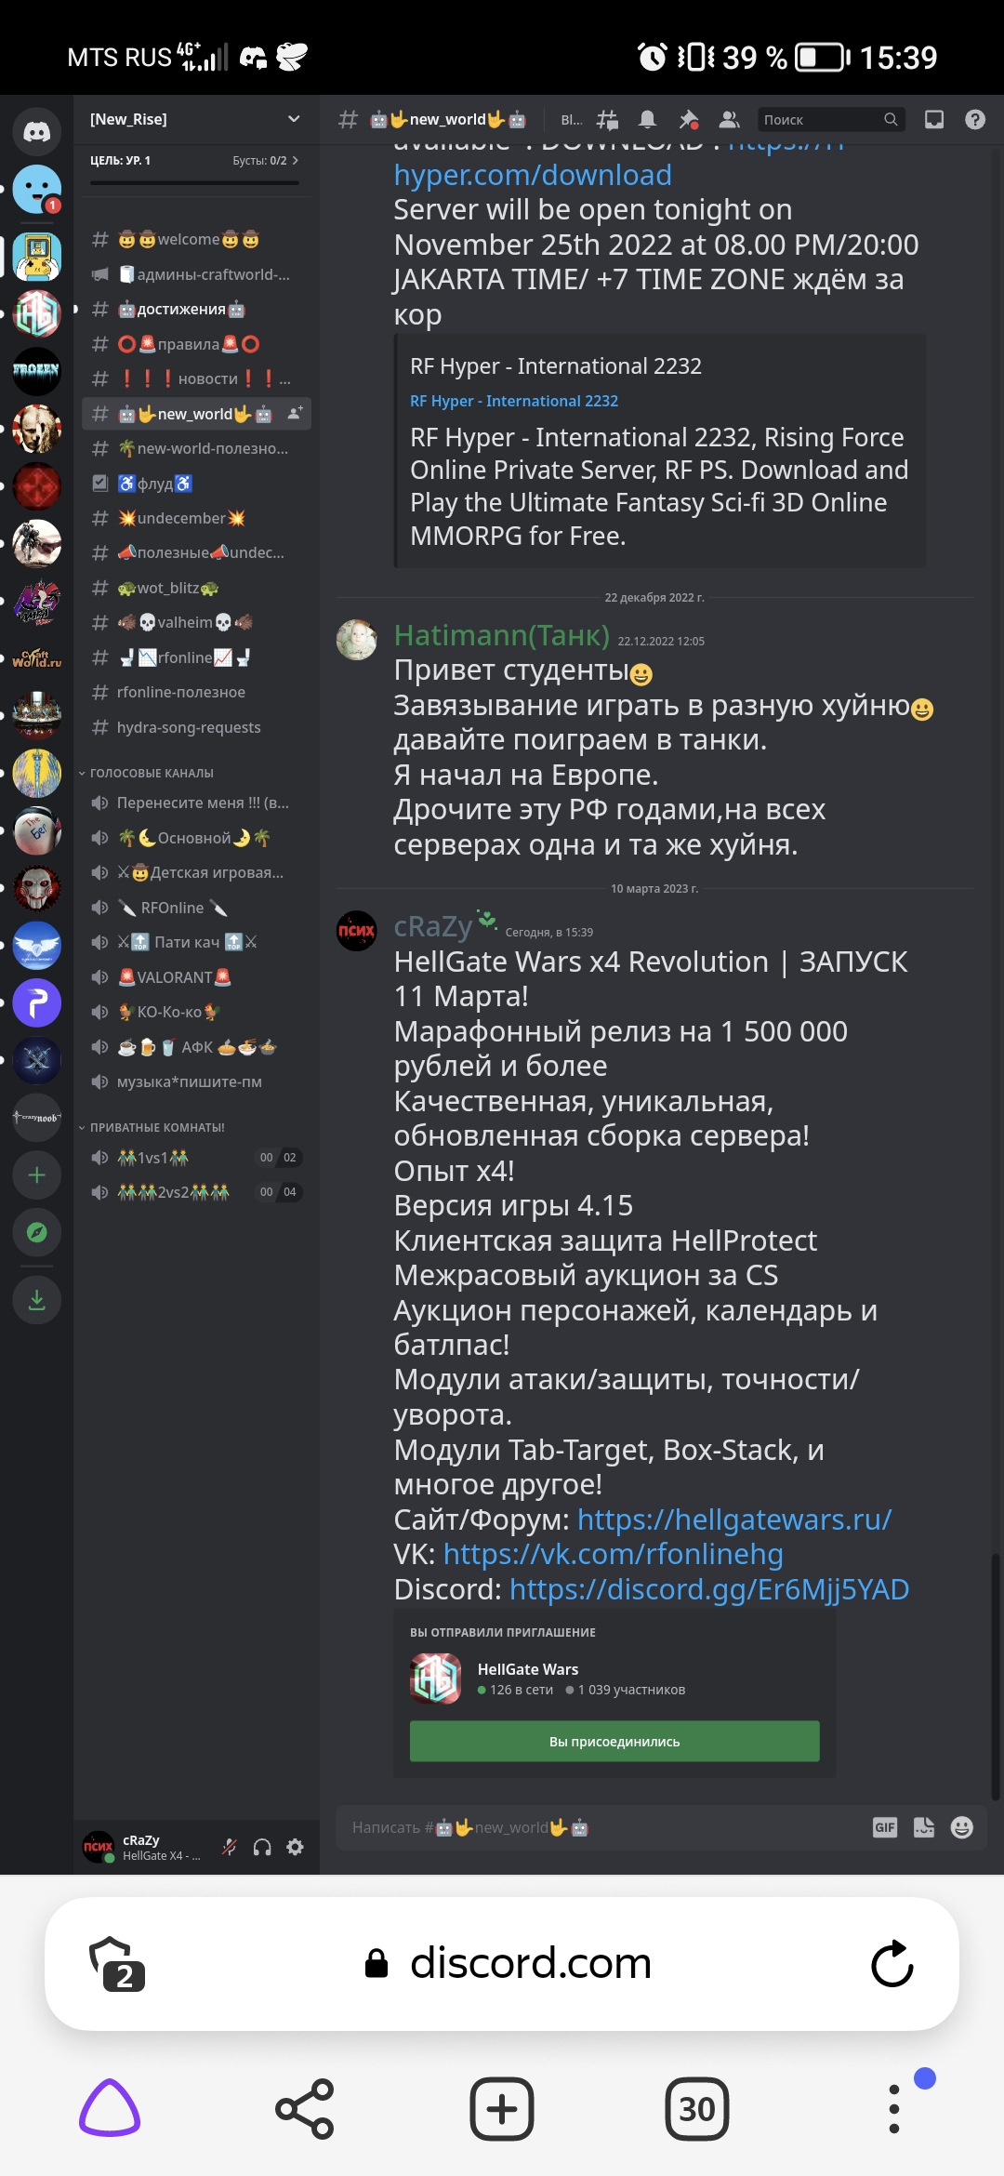Screen dimensions: 1004x2176
Task: Open GIF picker in message box
Action: pyautogui.click(x=885, y=1827)
